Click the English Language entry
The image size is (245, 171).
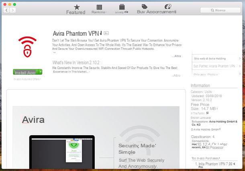[x=201, y=118]
